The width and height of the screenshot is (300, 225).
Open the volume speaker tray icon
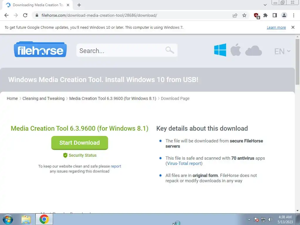pos(270,219)
